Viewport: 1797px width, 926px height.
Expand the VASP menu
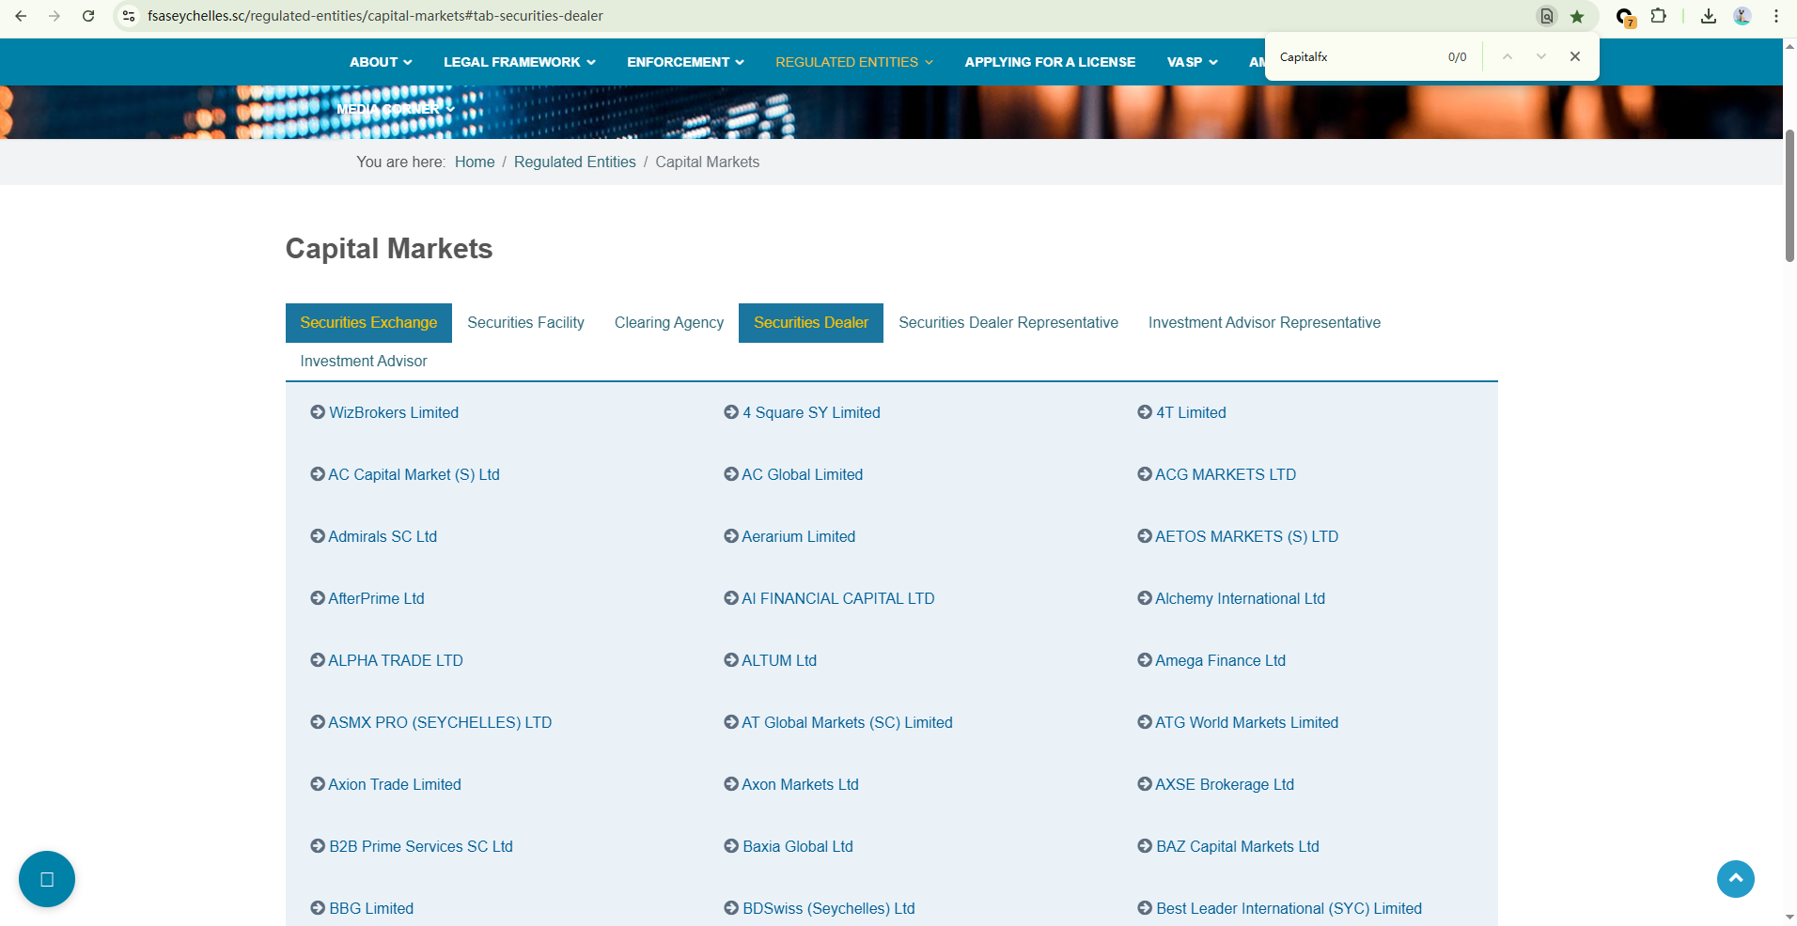pos(1193,62)
